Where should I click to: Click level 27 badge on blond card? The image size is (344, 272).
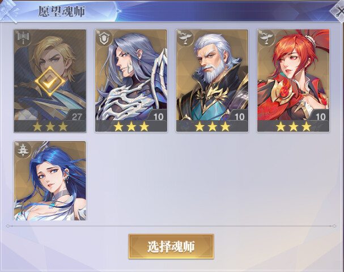click(x=77, y=117)
